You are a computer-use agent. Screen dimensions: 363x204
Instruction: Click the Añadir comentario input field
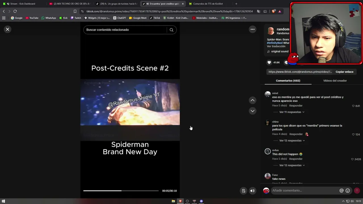click(x=305, y=191)
